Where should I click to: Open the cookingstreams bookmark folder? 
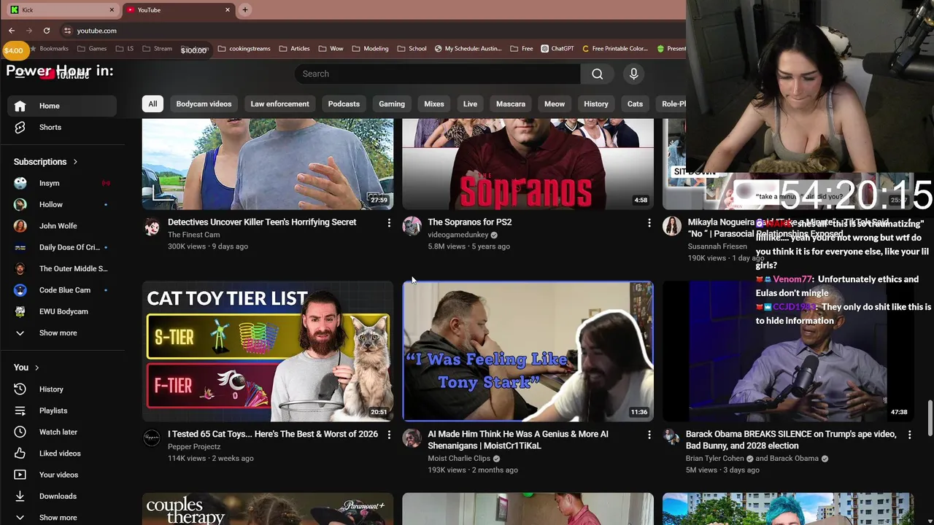[244, 49]
